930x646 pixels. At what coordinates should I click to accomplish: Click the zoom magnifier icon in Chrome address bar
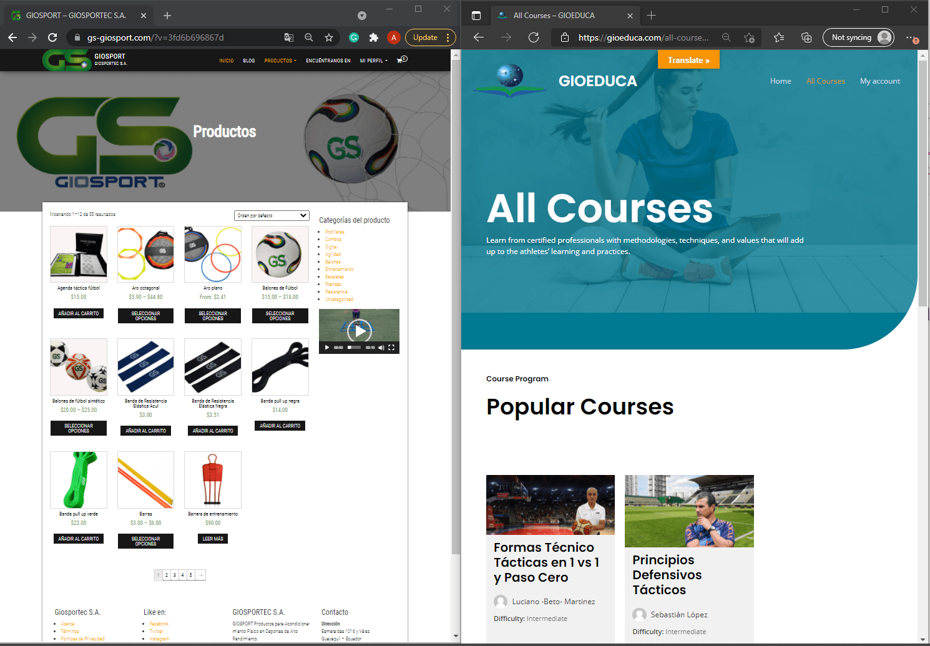(309, 37)
